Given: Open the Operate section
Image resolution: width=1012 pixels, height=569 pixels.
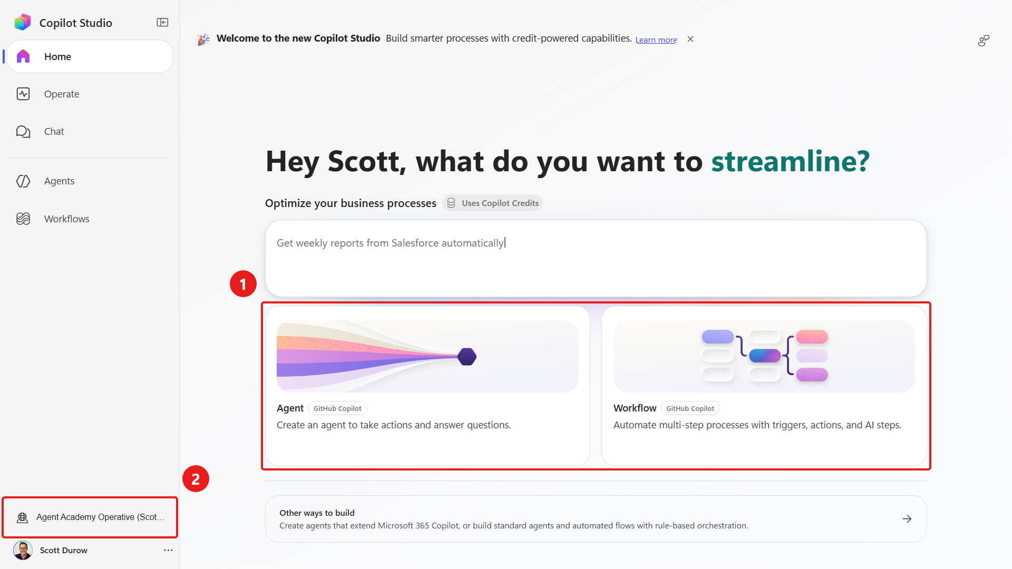Looking at the screenshot, I should (x=90, y=94).
